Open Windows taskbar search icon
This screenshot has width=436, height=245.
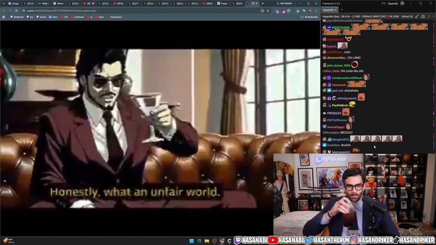click(199, 241)
